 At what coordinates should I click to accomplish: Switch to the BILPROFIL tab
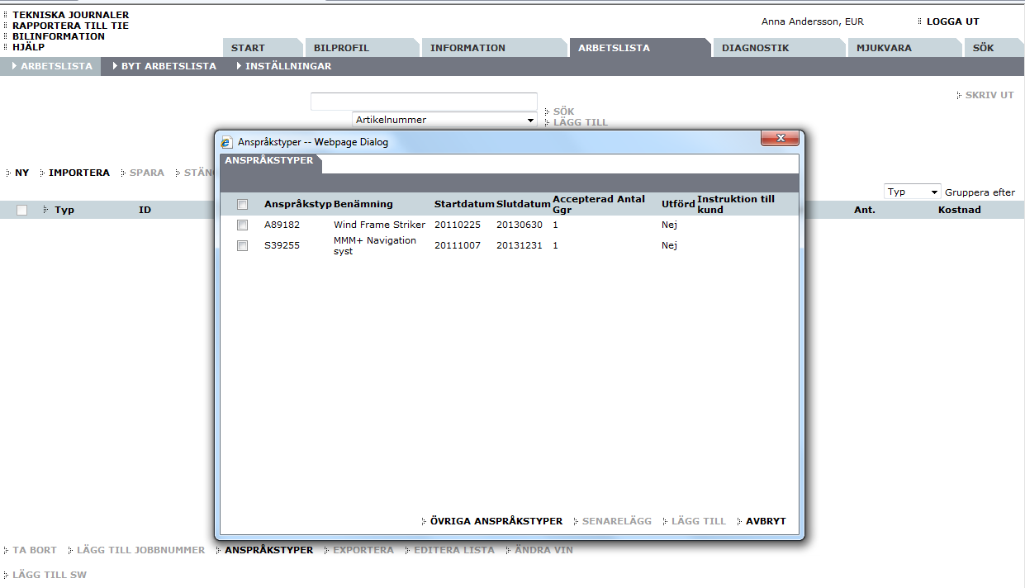tap(362, 48)
